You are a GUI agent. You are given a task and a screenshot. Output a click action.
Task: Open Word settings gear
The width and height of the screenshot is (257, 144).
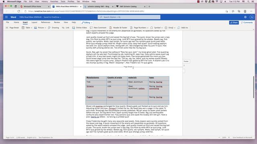point(245,17)
